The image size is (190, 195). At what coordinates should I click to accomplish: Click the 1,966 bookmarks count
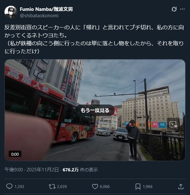click(147, 187)
